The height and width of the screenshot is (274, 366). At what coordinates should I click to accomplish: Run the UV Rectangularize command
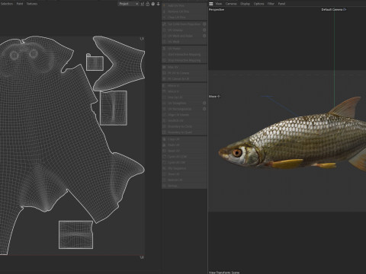coord(182,109)
